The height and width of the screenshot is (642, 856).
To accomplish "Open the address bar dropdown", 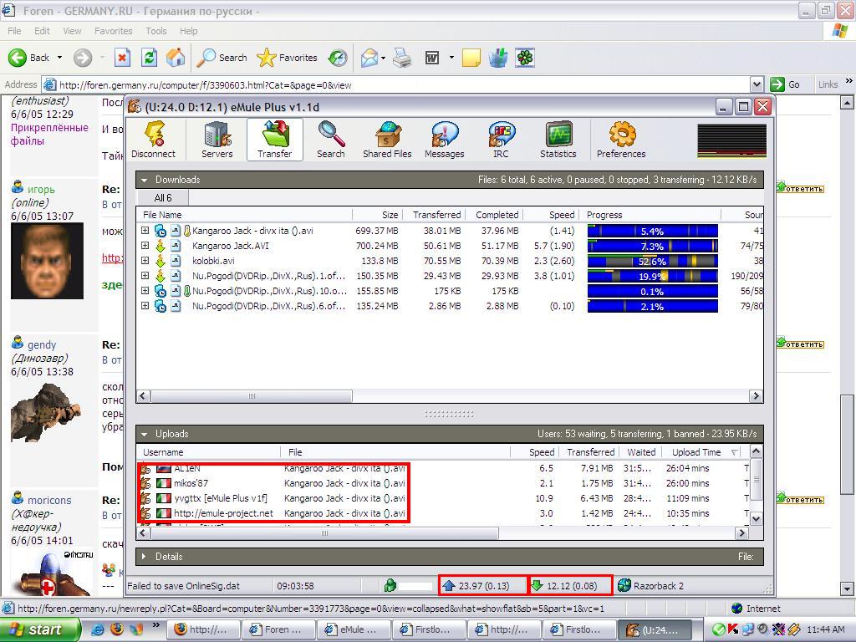I will pos(757,84).
